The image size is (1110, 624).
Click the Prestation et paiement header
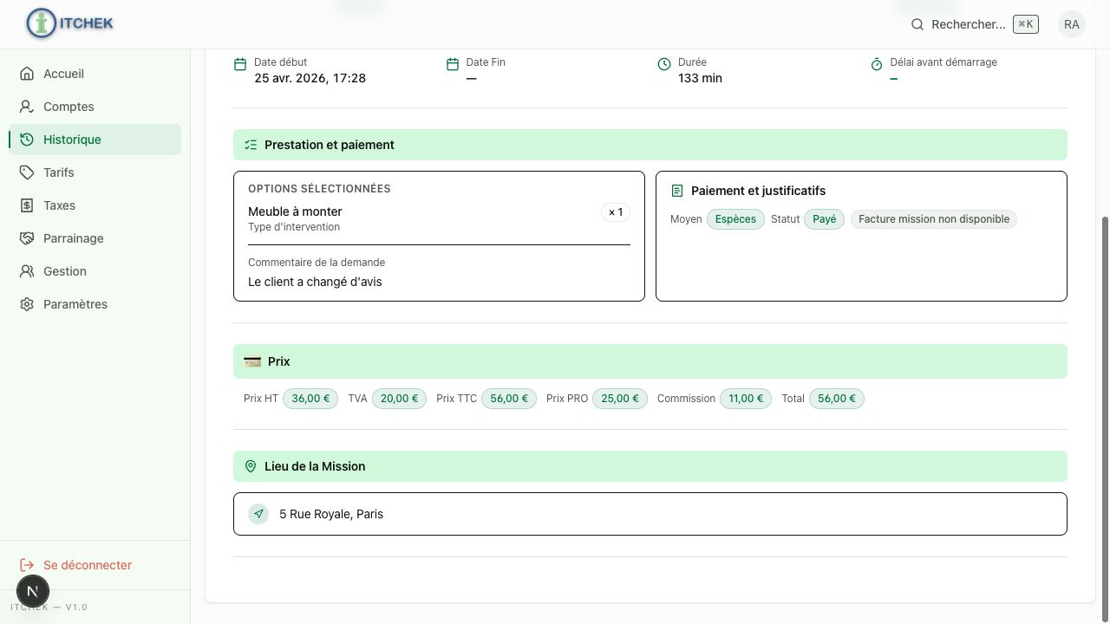(650, 145)
